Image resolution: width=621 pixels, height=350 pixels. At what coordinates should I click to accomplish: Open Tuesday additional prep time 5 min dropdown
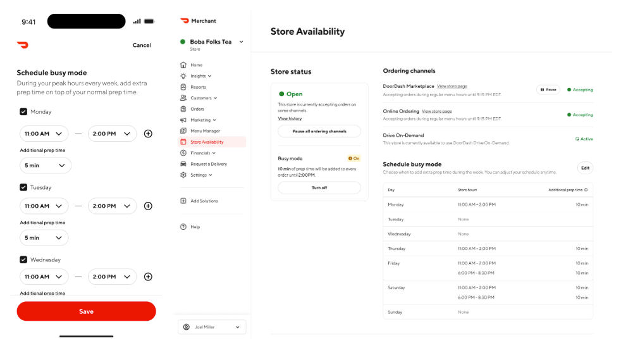pos(44,238)
